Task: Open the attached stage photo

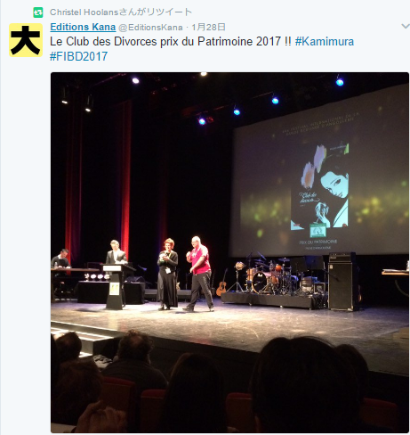Action: (229, 252)
